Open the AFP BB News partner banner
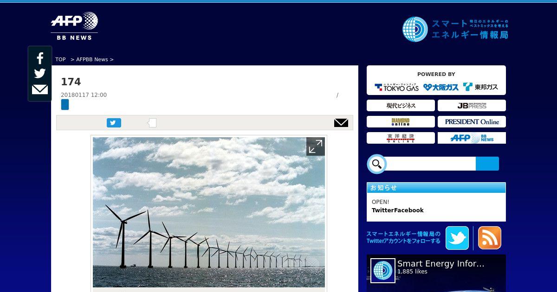 (472, 138)
